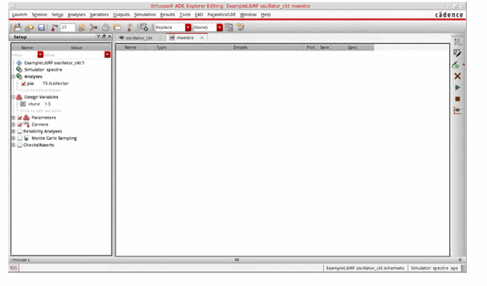Open the (None) dropdown in toolbar

(220, 27)
